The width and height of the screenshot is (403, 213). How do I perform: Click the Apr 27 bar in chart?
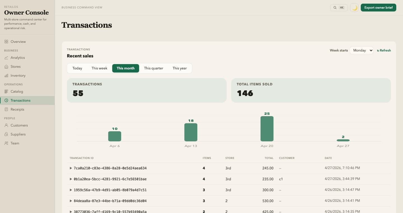point(343,140)
